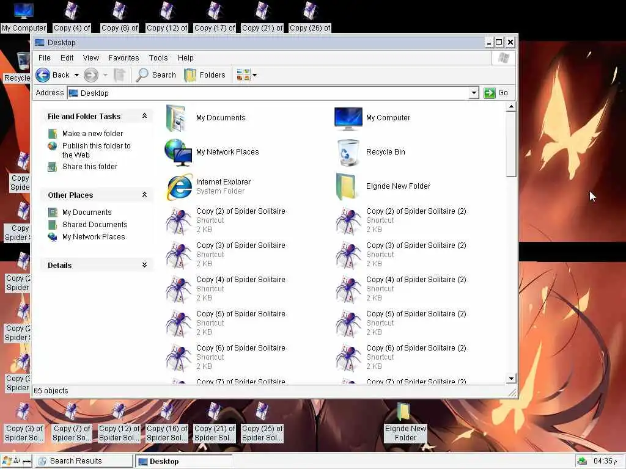Collapse the File and Folder Tasks panel
626x469 pixels.
pos(144,116)
